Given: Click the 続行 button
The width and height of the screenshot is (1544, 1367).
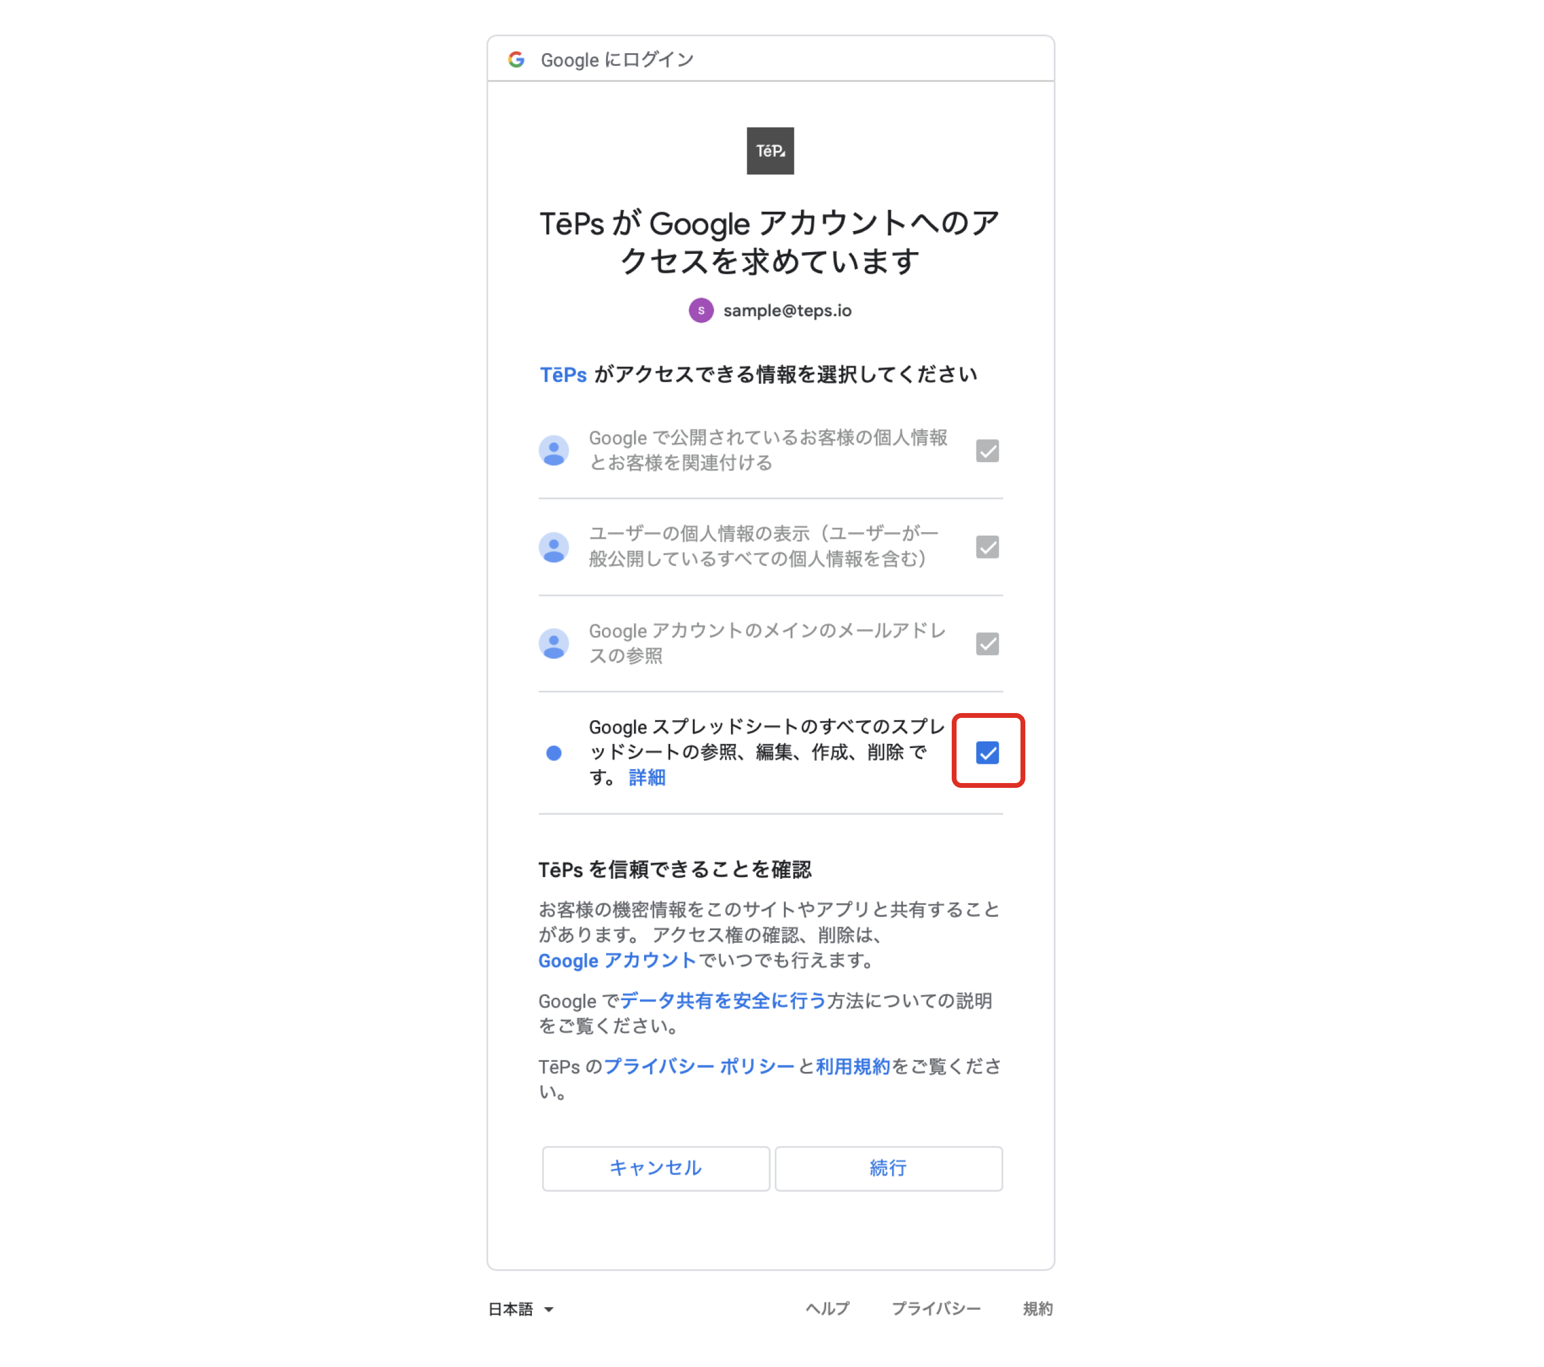Looking at the screenshot, I should point(888,1169).
